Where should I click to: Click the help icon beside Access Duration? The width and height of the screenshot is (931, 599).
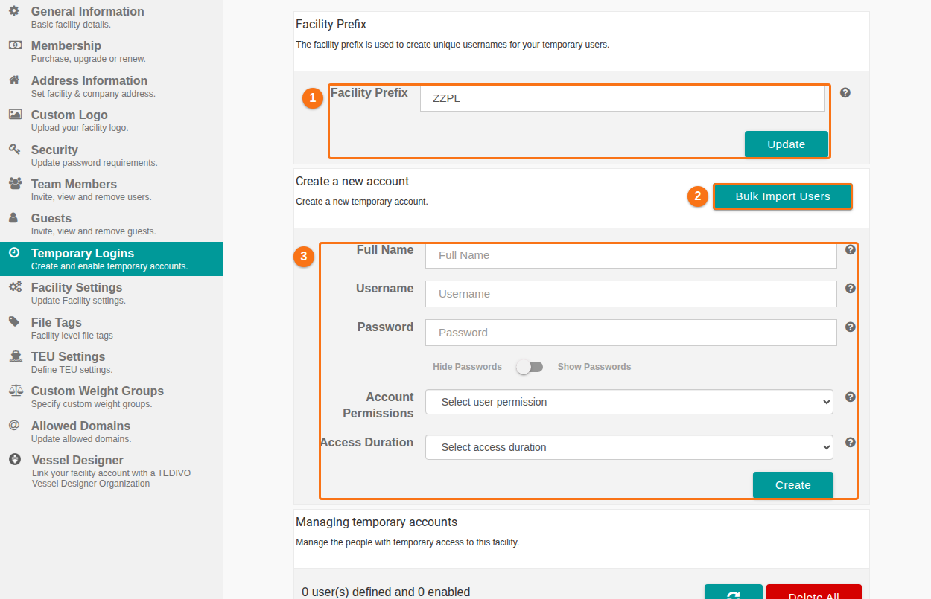click(851, 443)
